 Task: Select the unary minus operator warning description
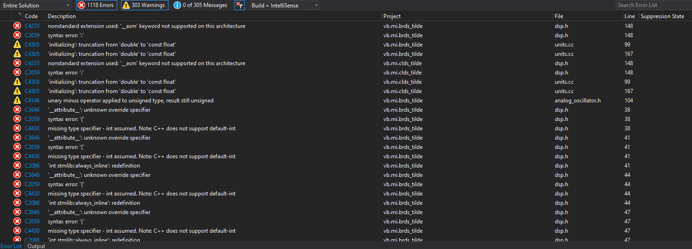[x=131, y=101]
